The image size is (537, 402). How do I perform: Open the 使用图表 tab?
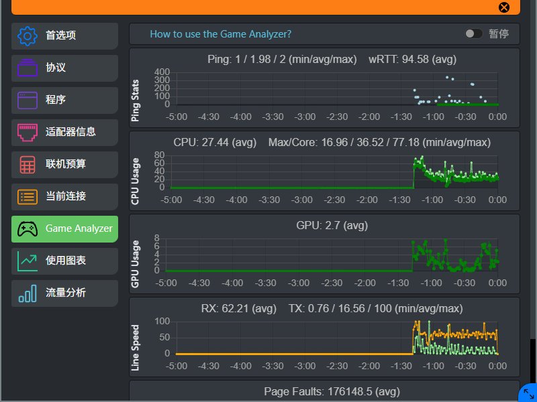tap(64, 261)
